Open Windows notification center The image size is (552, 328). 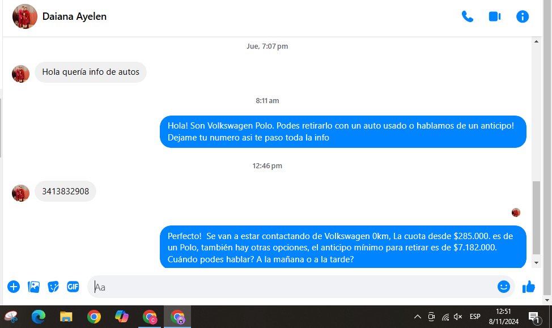(533, 317)
